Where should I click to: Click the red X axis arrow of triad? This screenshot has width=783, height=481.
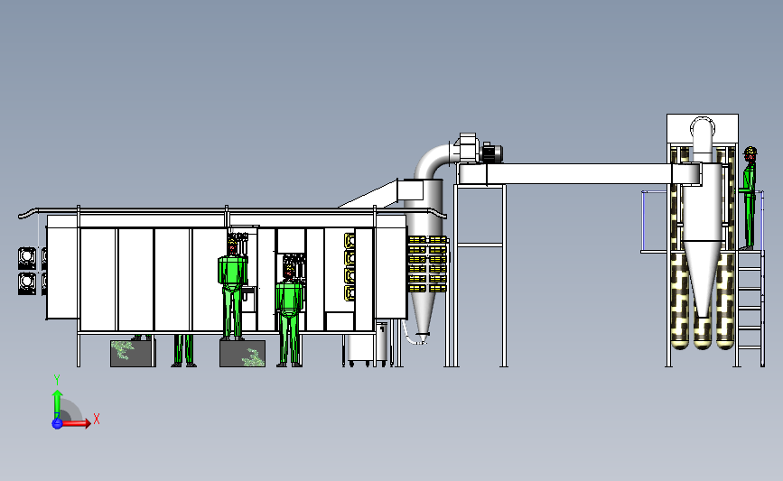77,423
